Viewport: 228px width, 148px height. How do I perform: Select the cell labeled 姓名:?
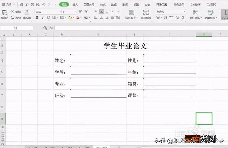point(62,60)
